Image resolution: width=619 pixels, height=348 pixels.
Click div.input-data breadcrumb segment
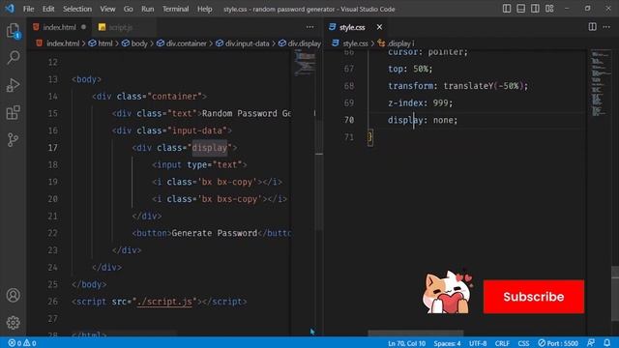(243, 43)
